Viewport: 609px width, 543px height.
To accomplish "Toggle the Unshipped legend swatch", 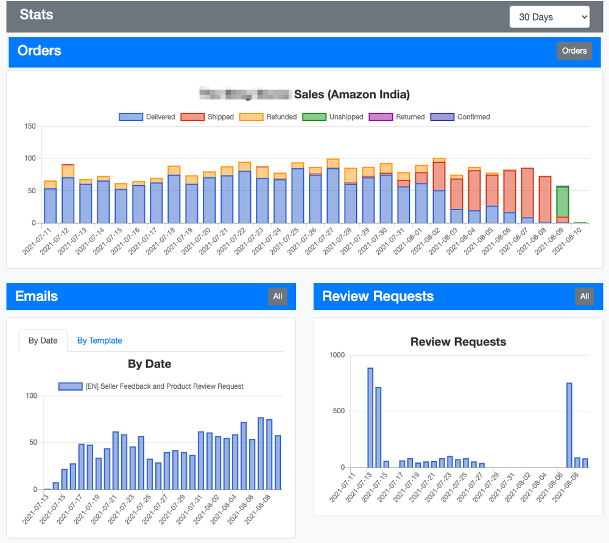I will pyautogui.click(x=314, y=117).
